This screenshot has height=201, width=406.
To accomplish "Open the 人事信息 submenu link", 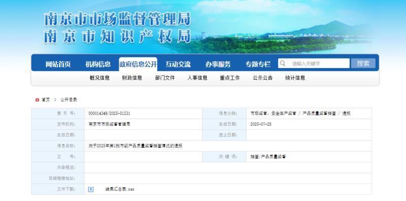I will (x=197, y=78).
